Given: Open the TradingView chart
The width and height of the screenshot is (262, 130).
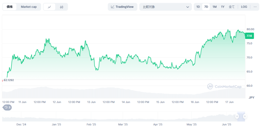Looking at the screenshot, I should (122, 7).
